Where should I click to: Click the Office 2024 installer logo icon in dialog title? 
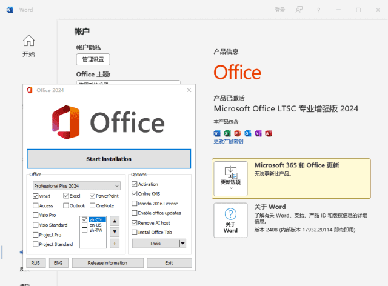pos(30,90)
